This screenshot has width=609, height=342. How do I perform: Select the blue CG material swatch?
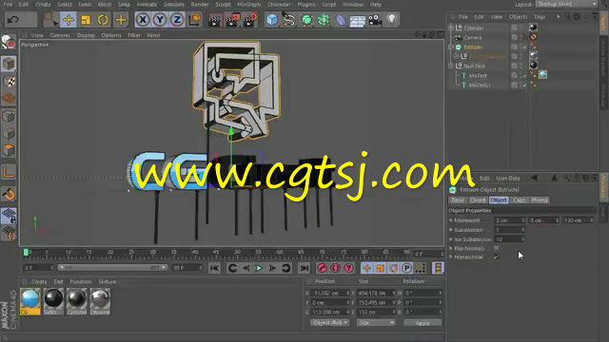30,301
